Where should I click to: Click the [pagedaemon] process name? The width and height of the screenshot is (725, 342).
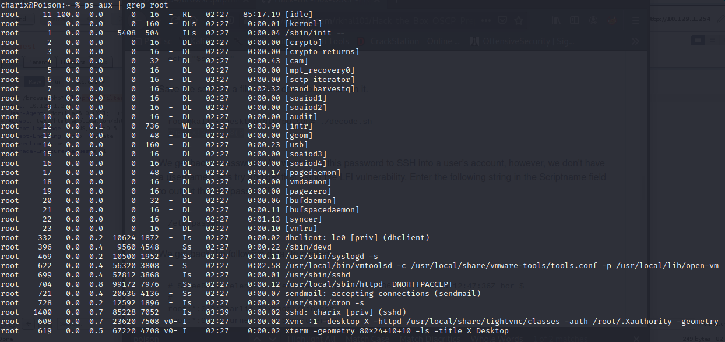pyautogui.click(x=313, y=173)
